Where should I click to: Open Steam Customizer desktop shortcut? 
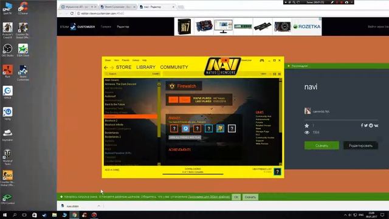pyautogui.click(x=23, y=73)
